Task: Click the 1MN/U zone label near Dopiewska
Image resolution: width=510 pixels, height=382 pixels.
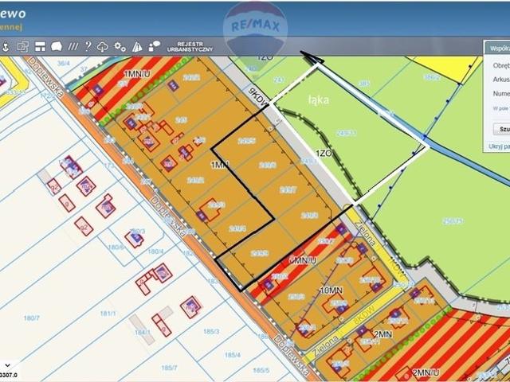Action: tap(137, 74)
